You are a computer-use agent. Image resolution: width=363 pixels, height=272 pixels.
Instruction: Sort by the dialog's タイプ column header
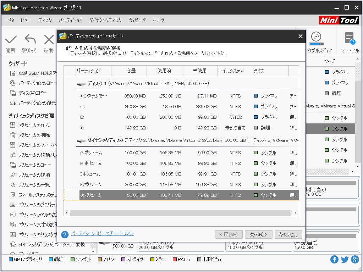pyautogui.click(x=271, y=71)
